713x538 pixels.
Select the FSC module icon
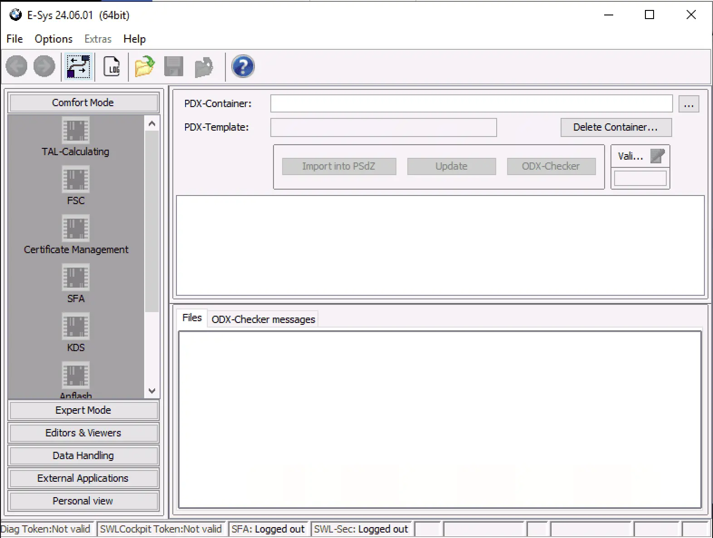click(76, 179)
